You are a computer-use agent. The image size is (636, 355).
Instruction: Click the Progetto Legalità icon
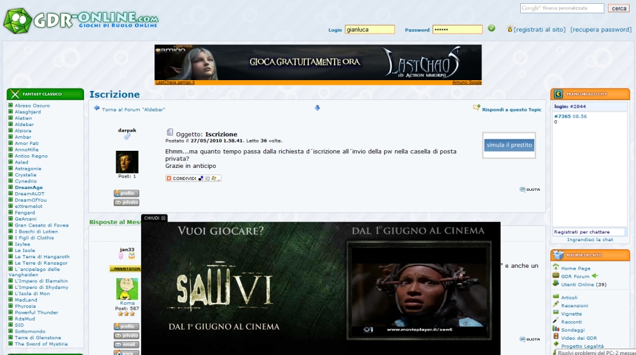556,345
